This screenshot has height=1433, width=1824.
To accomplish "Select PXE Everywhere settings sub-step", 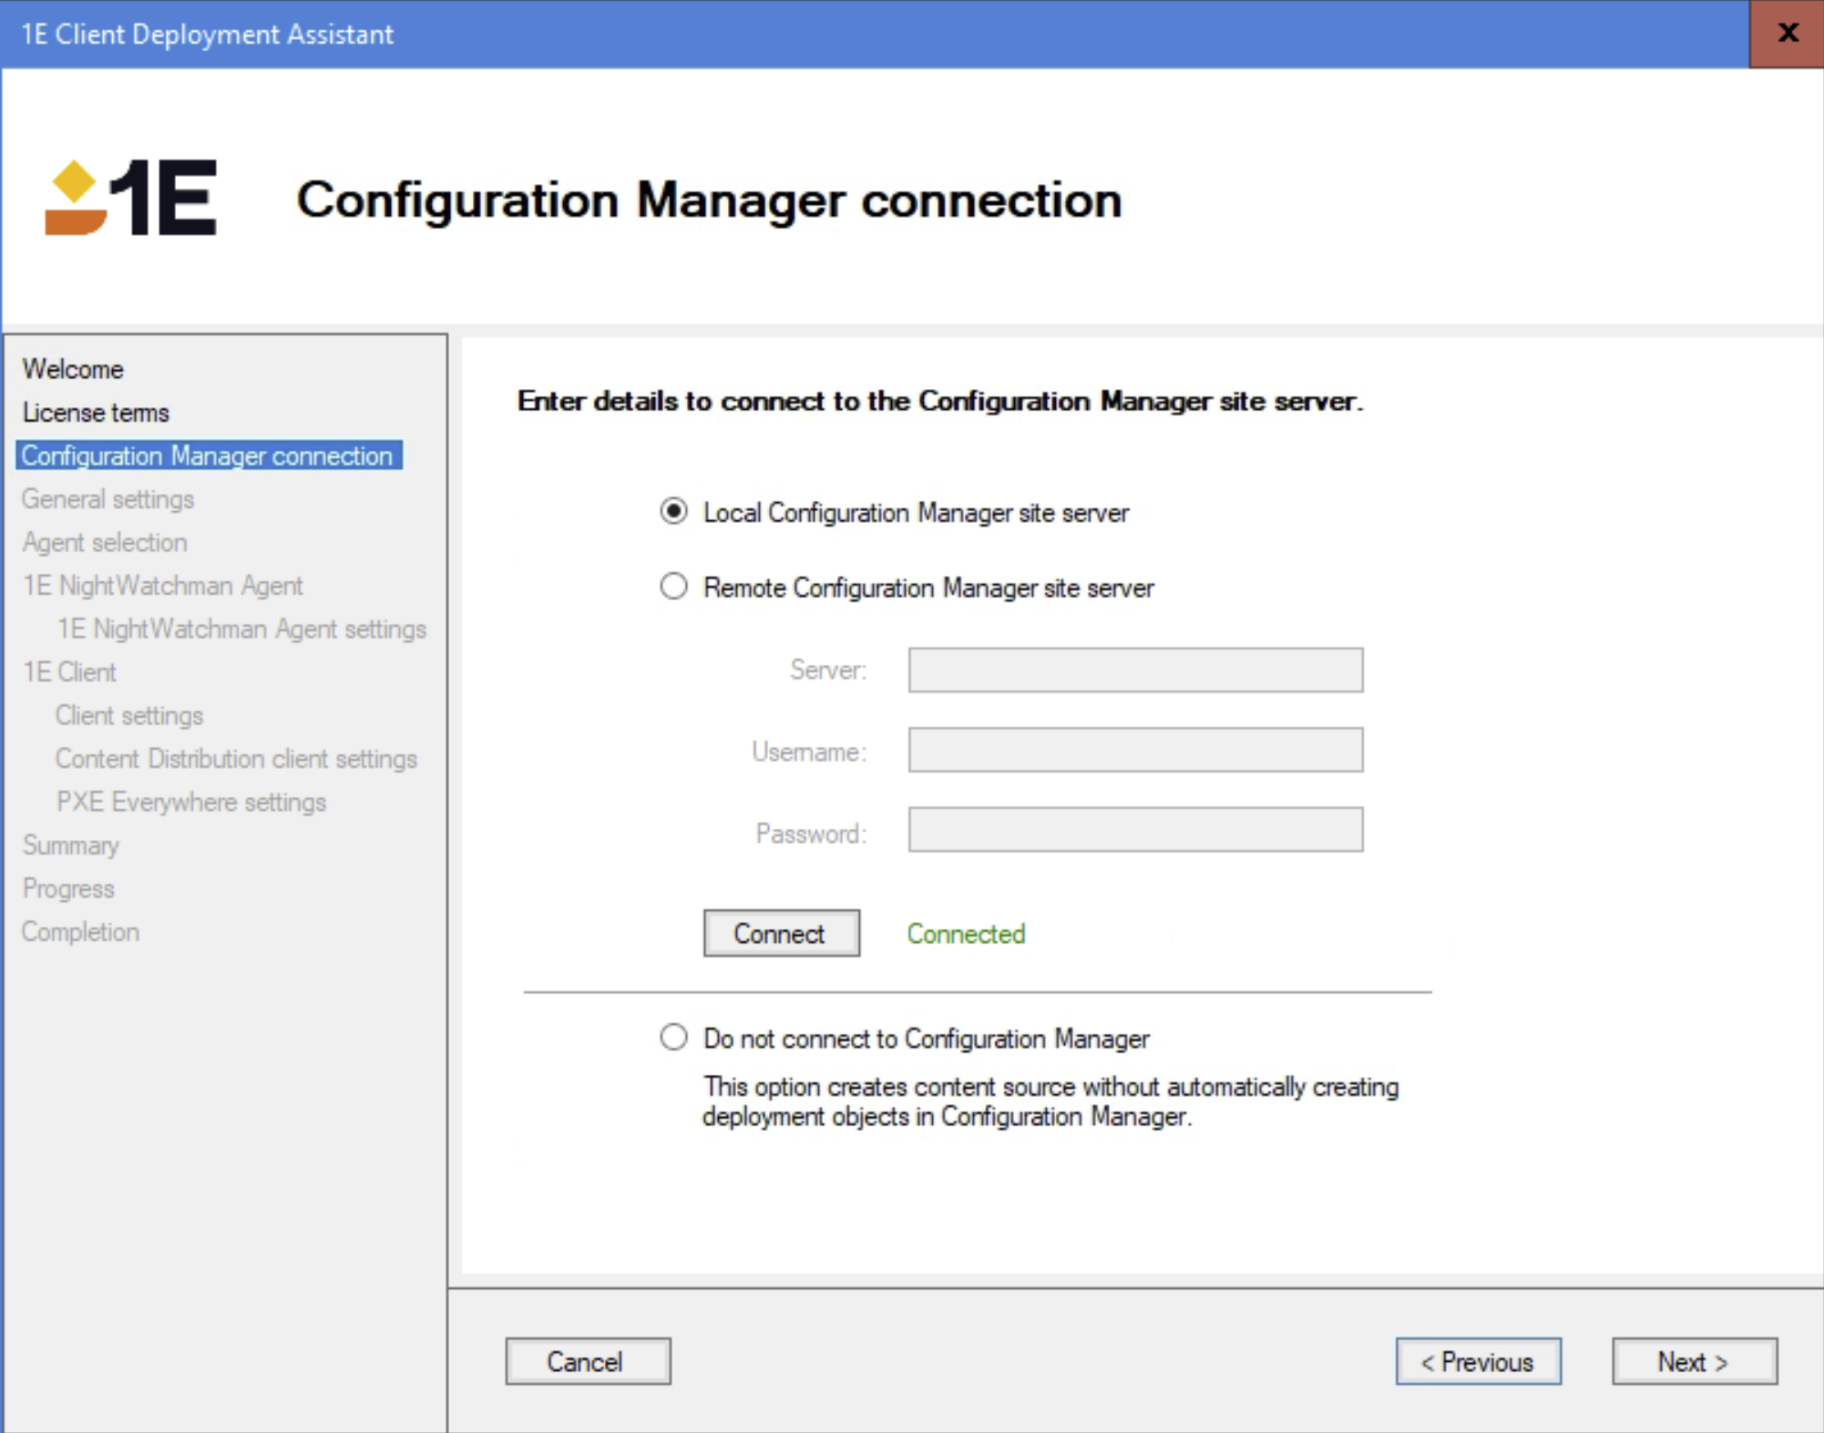I will tap(190, 802).
